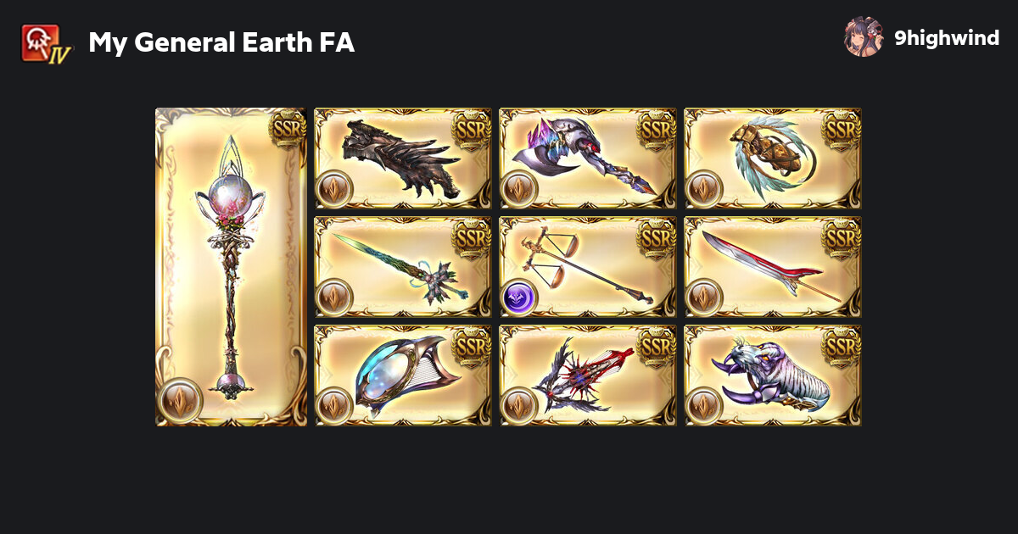Select the white tiger claw weapon
The image size is (1018, 534).
click(773, 375)
